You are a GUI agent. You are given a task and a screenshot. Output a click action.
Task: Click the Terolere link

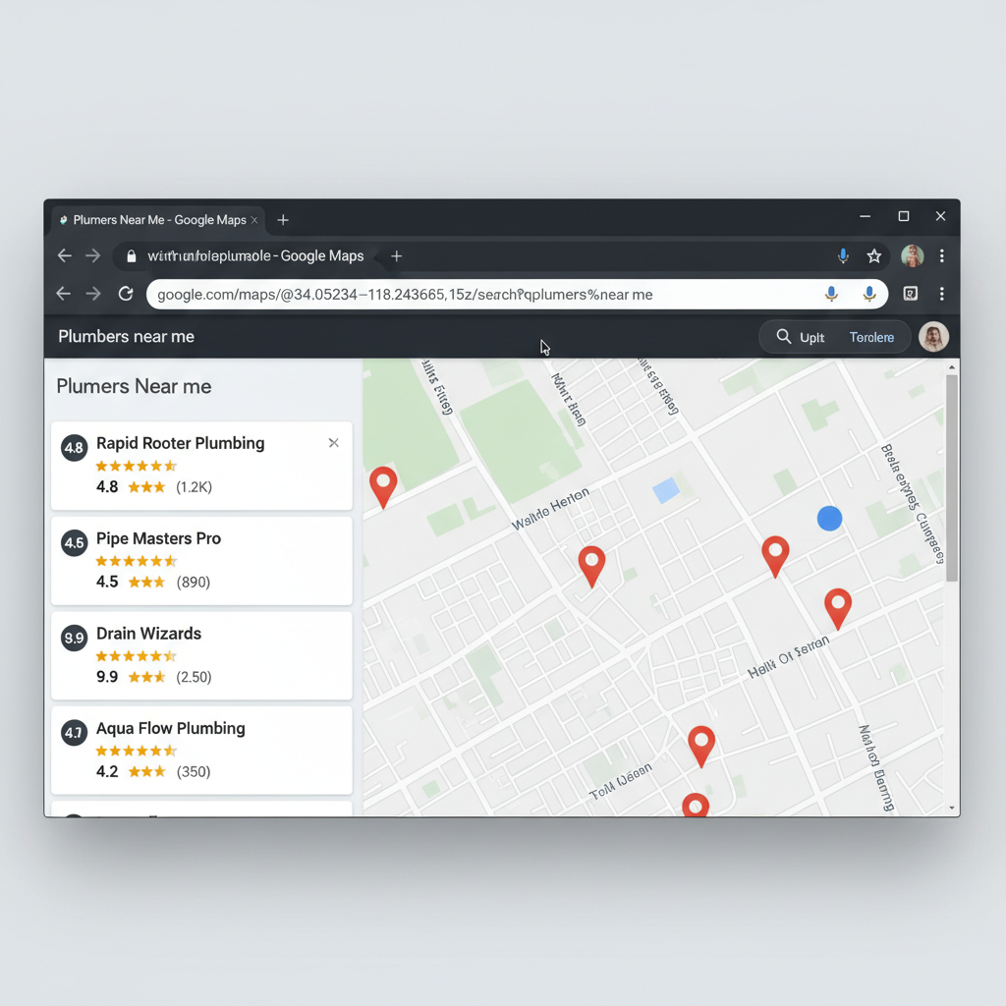[x=871, y=338]
